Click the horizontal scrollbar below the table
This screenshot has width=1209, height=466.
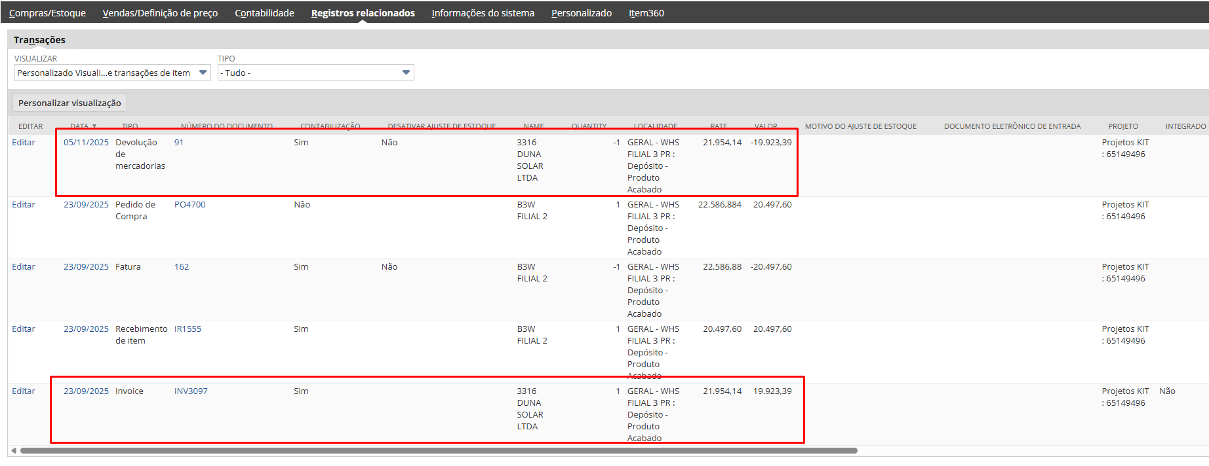[438, 450]
